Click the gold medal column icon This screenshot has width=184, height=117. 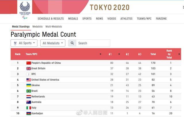click(x=110, y=54)
